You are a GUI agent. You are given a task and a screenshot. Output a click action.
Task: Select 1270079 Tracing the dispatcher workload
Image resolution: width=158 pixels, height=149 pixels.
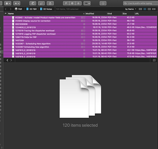click(x=80, y=30)
